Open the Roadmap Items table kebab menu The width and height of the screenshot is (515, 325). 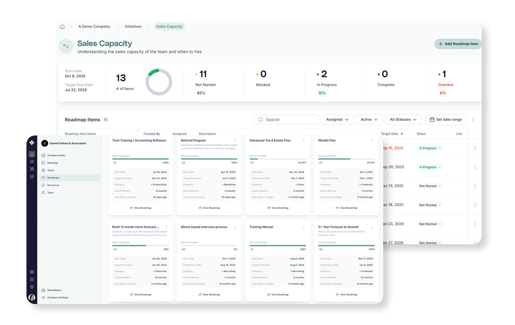473,120
